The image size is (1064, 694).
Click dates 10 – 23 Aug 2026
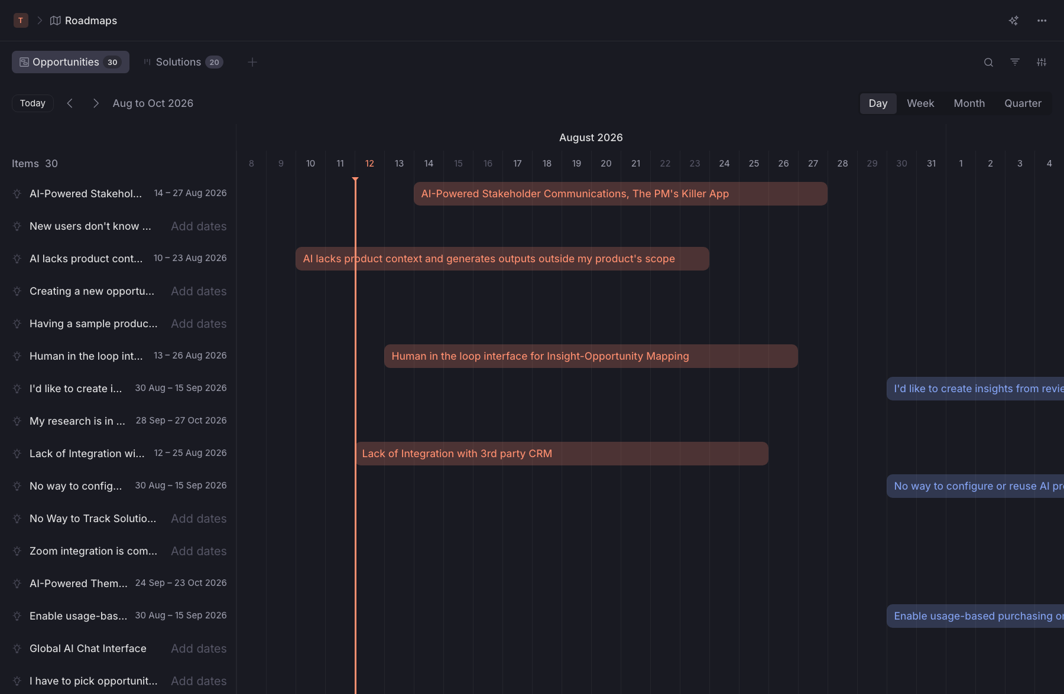pos(190,258)
